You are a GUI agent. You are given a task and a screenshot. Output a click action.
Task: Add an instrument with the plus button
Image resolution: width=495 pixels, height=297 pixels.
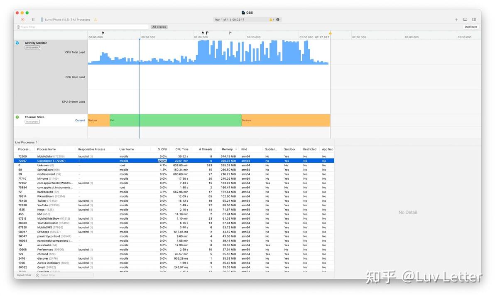[x=456, y=20]
